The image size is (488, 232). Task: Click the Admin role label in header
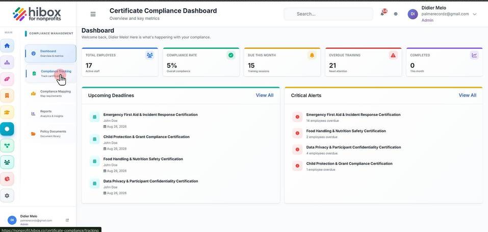click(x=427, y=20)
